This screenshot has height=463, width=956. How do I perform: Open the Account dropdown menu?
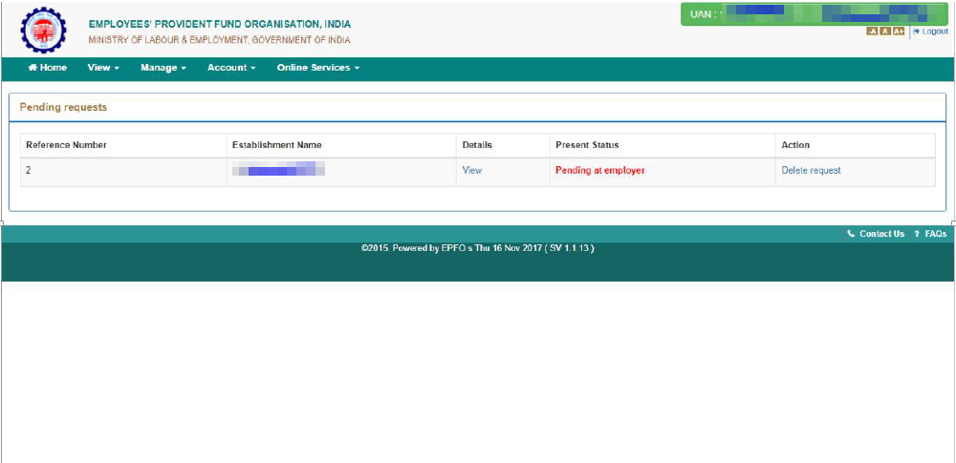pyautogui.click(x=231, y=68)
